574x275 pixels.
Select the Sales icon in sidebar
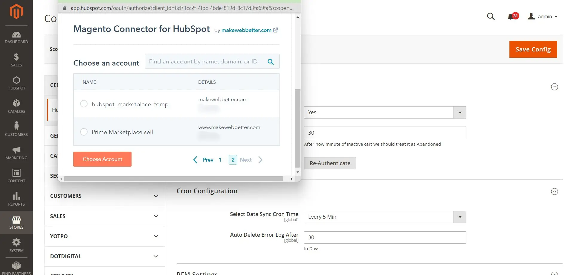point(16,59)
